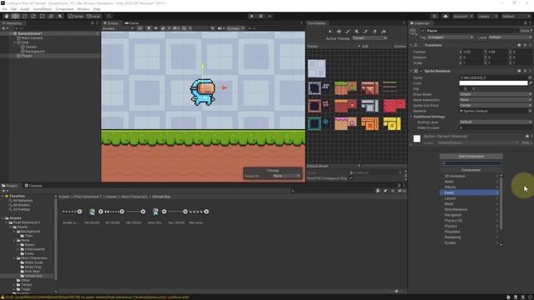
Task: Toggle the Player active checkbox in Inspector
Action: point(423,31)
